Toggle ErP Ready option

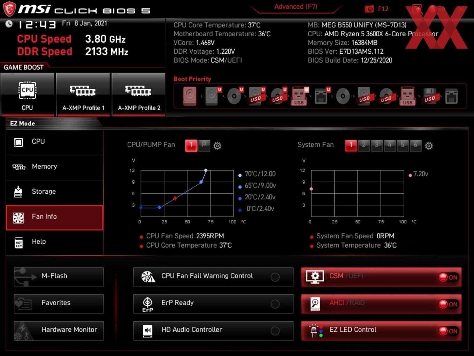click(275, 304)
